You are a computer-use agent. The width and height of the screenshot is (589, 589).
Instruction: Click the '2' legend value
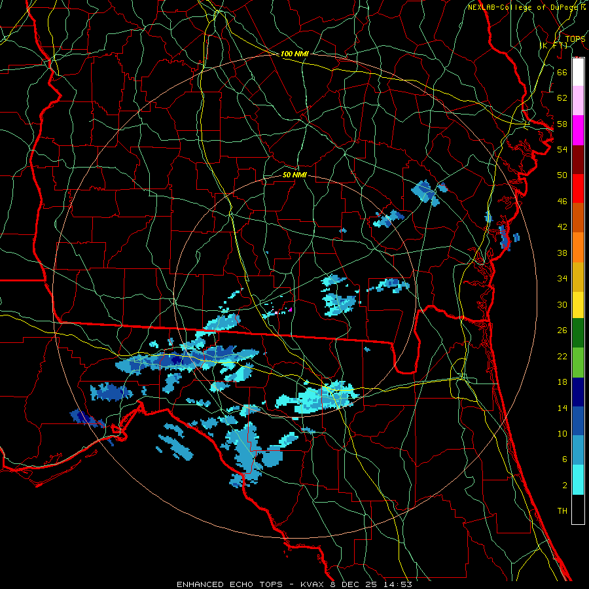tap(564, 486)
